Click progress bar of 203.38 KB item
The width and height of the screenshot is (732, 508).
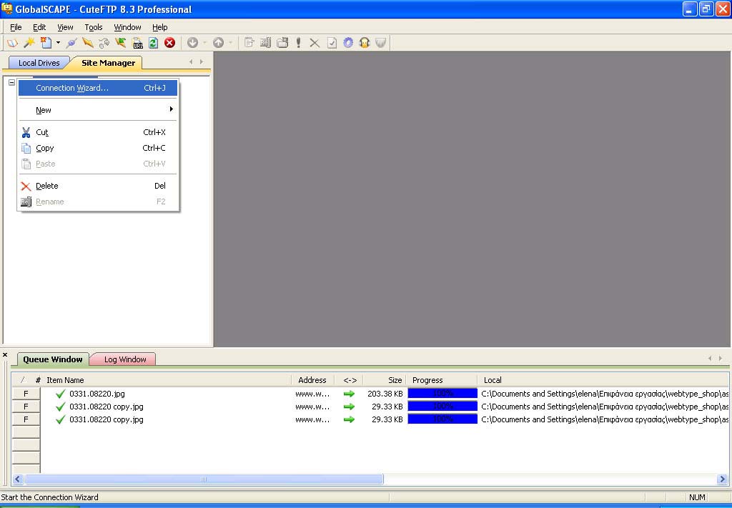click(x=442, y=394)
